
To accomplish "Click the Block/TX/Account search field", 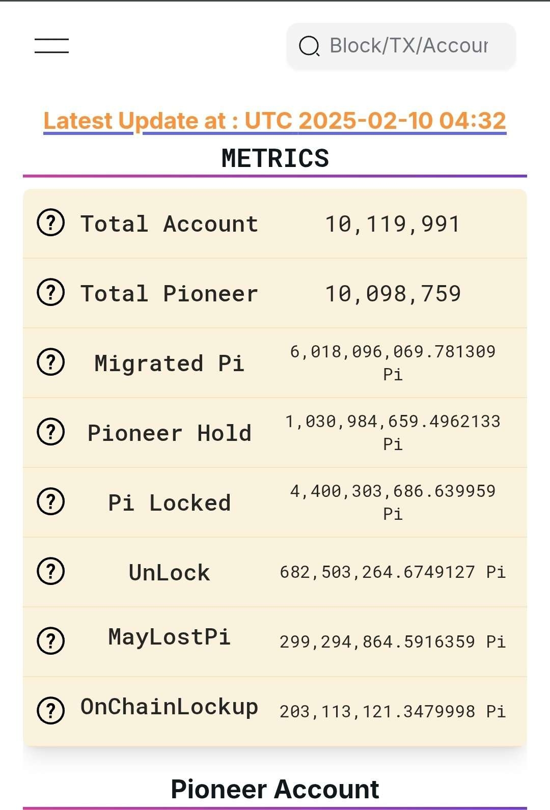I will 401,46.
